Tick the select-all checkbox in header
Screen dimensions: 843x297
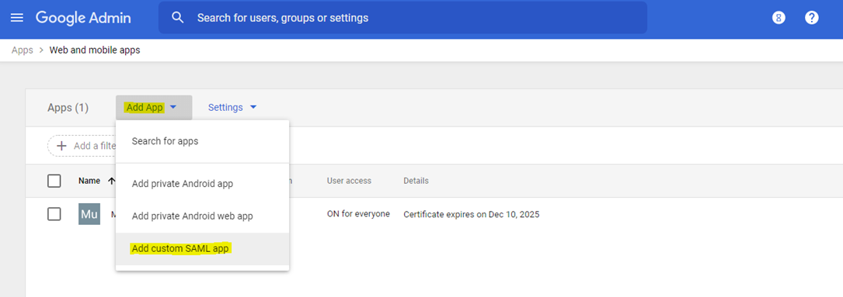(54, 181)
